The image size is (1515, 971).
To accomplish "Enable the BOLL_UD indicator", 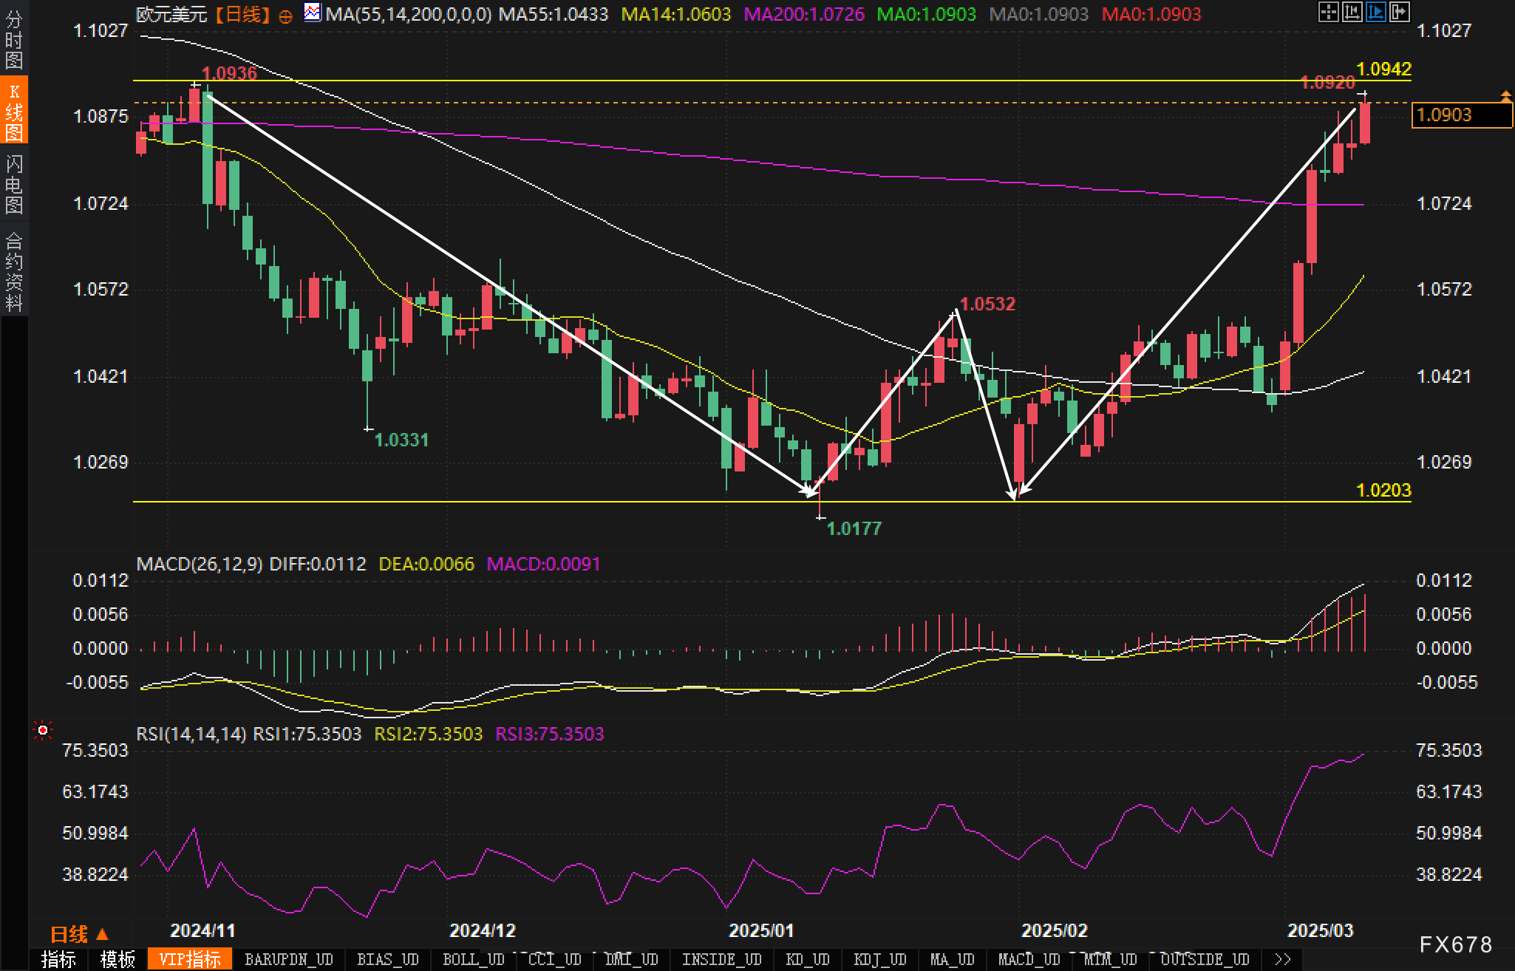I will pyautogui.click(x=473, y=959).
